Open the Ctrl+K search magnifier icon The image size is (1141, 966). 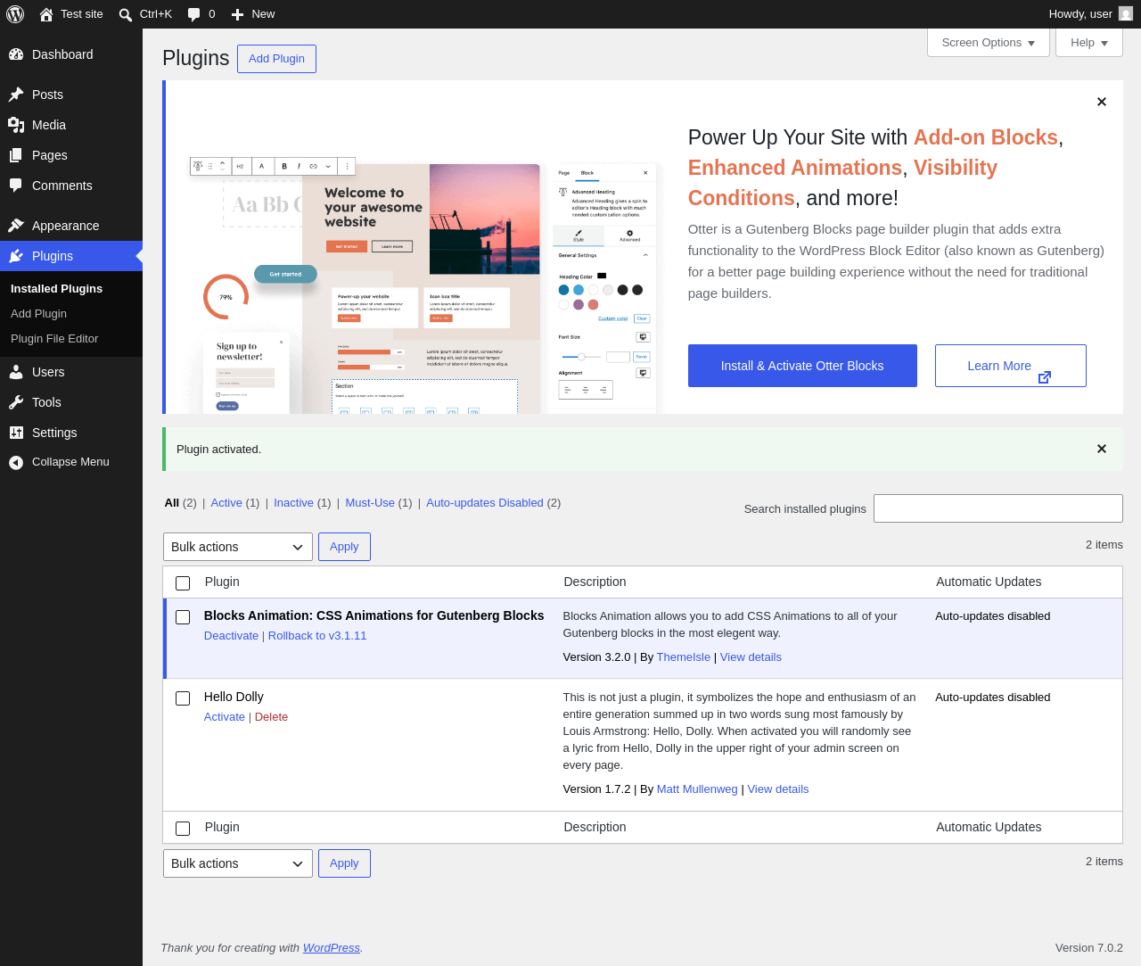(126, 14)
